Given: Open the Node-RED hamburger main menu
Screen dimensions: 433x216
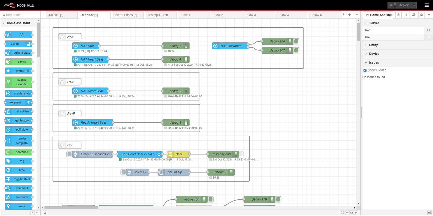Looking at the screenshot, I should (x=426, y=5).
